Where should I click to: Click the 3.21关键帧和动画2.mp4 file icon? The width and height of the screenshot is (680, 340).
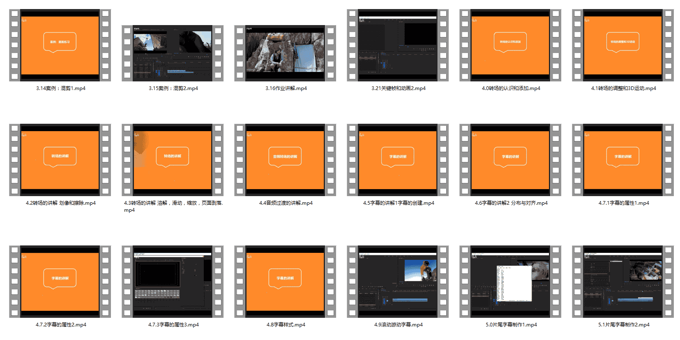[398, 45]
